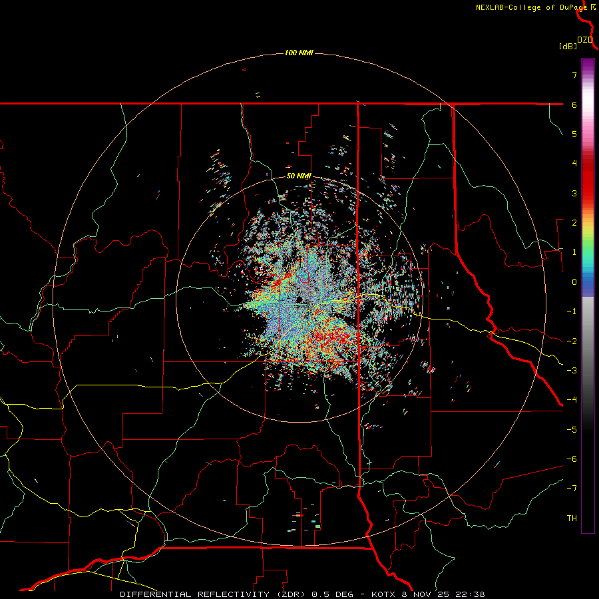Click the -1 dB tick label
Image resolution: width=599 pixels, height=599 pixels.
point(572,311)
